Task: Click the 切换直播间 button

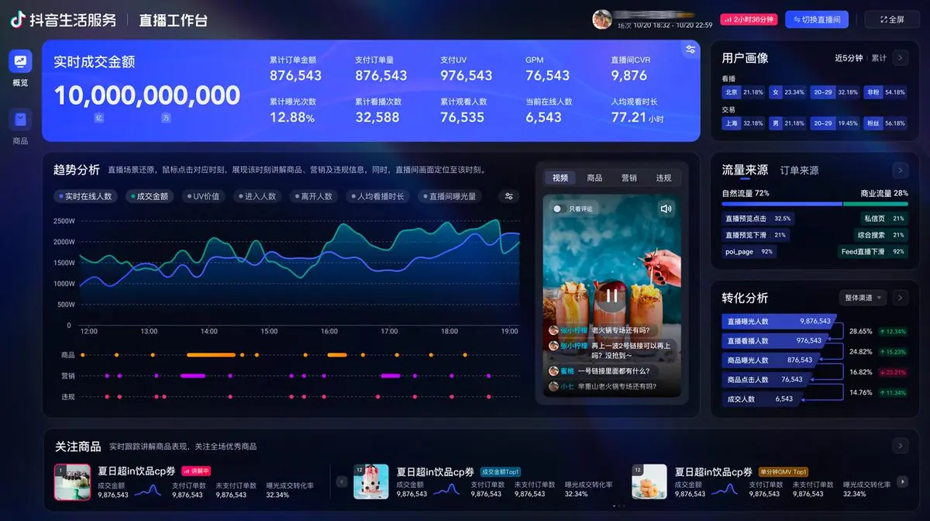Action: coord(817,19)
